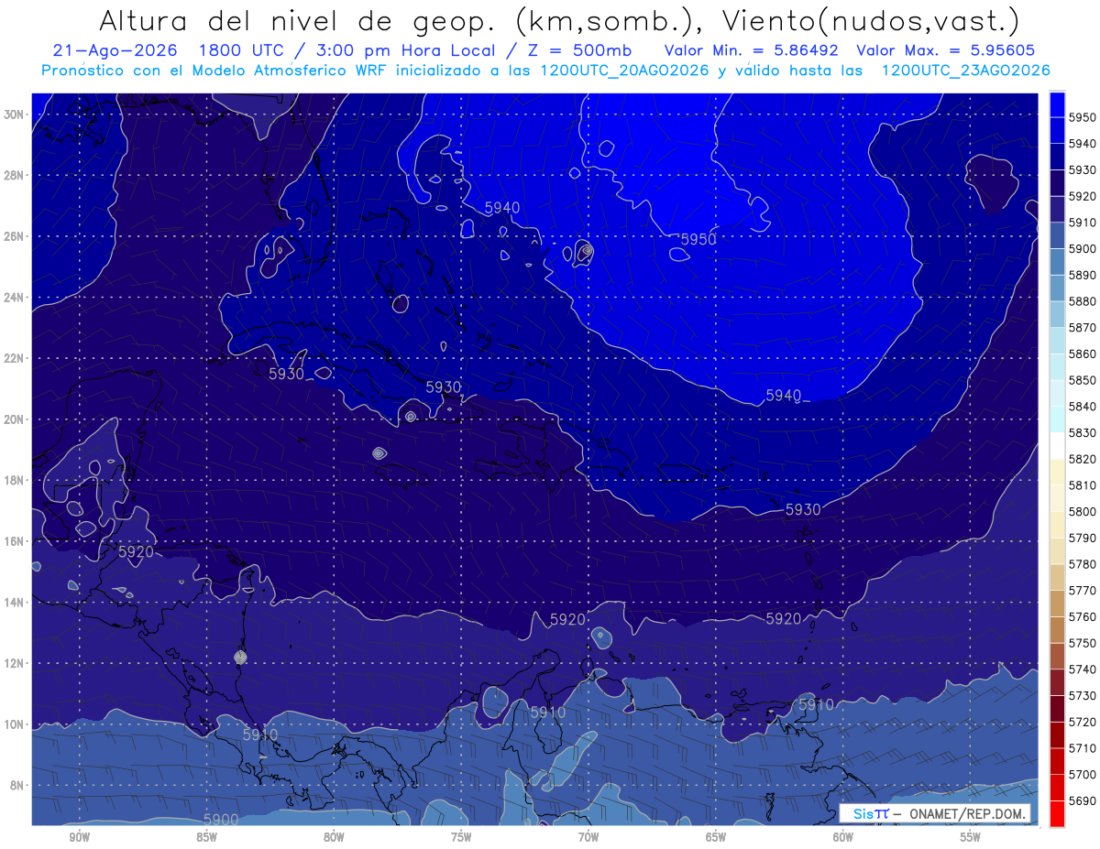The width and height of the screenshot is (1100, 849).
Task: Click the 26N latitude axis label
Action: pyautogui.click(x=16, y=236)
